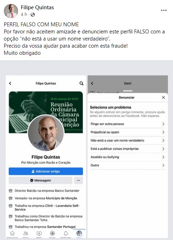Expand the 'Finge ser outra pessoa' option
Image resolution: width=173 pixels, height=240 pixels.
pos(128,124)
